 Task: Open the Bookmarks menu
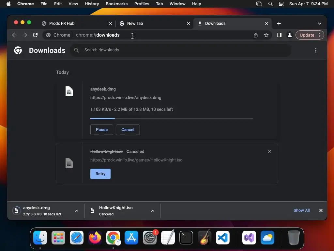click(x=116, y=4)
